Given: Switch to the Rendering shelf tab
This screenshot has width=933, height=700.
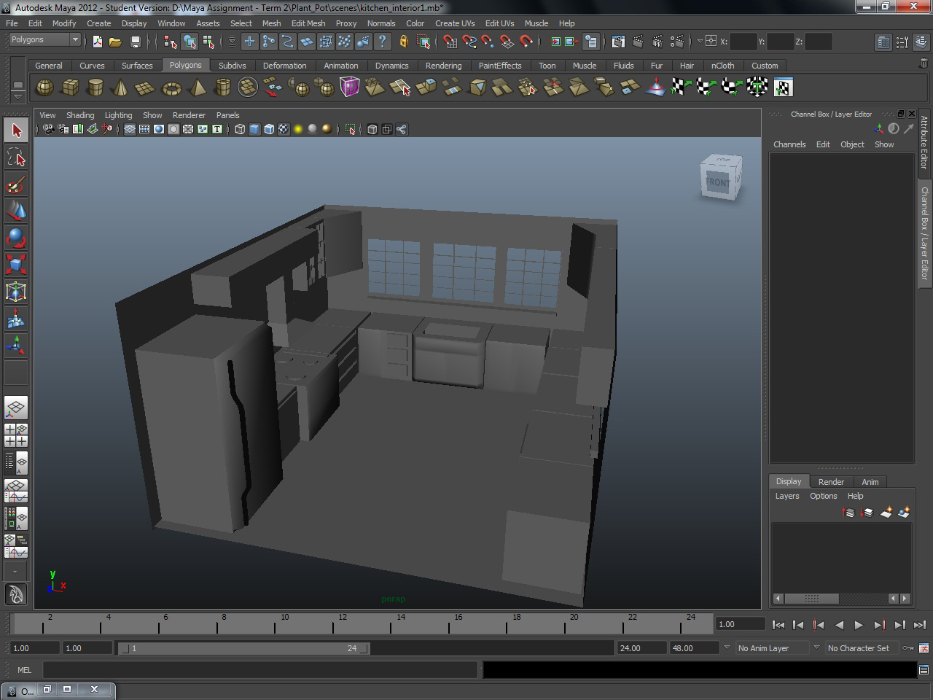Looking at the screenshot, I should tap(443, 66).
